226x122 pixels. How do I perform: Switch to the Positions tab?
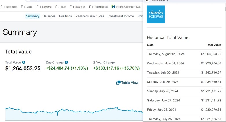point(65,16)
